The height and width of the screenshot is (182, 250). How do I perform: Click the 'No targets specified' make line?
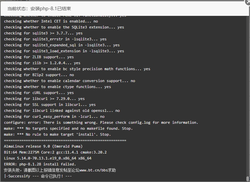[68, 128]
